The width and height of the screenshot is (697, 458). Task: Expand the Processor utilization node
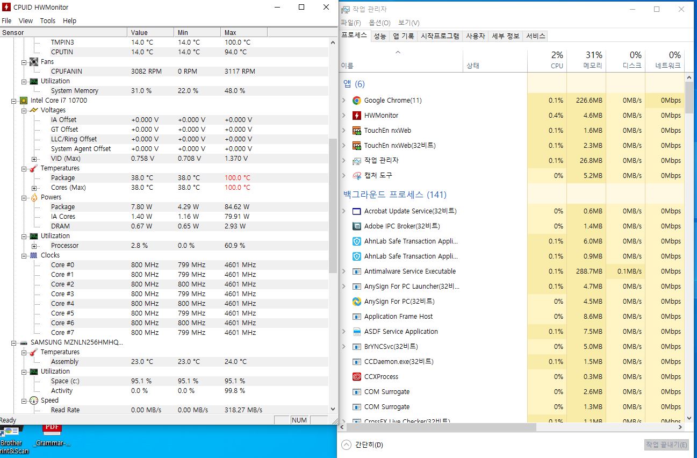coord(34,246)
